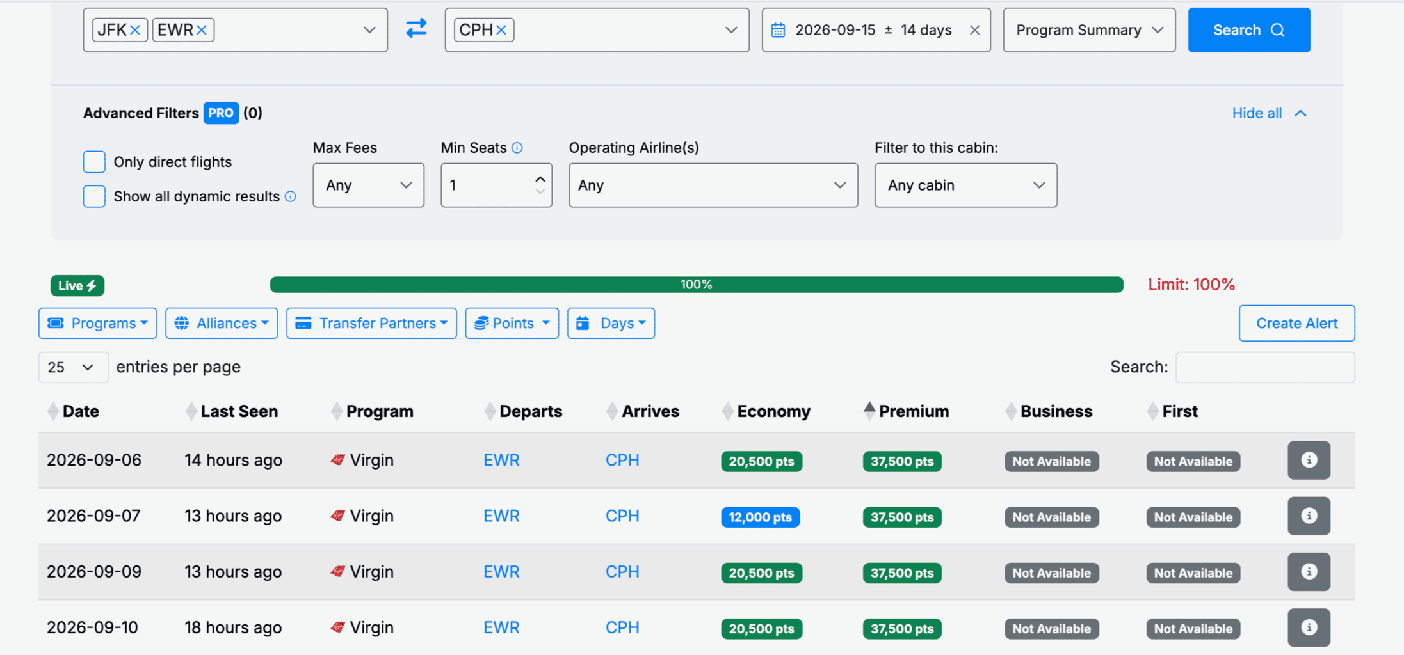The height and width of the screenshot is (655, 1404).
Task: Remove the EWR origin airport tag
Action: [x=202, y=30]
